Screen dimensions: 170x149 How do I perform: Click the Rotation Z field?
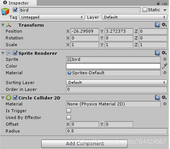tap(153, 38)
